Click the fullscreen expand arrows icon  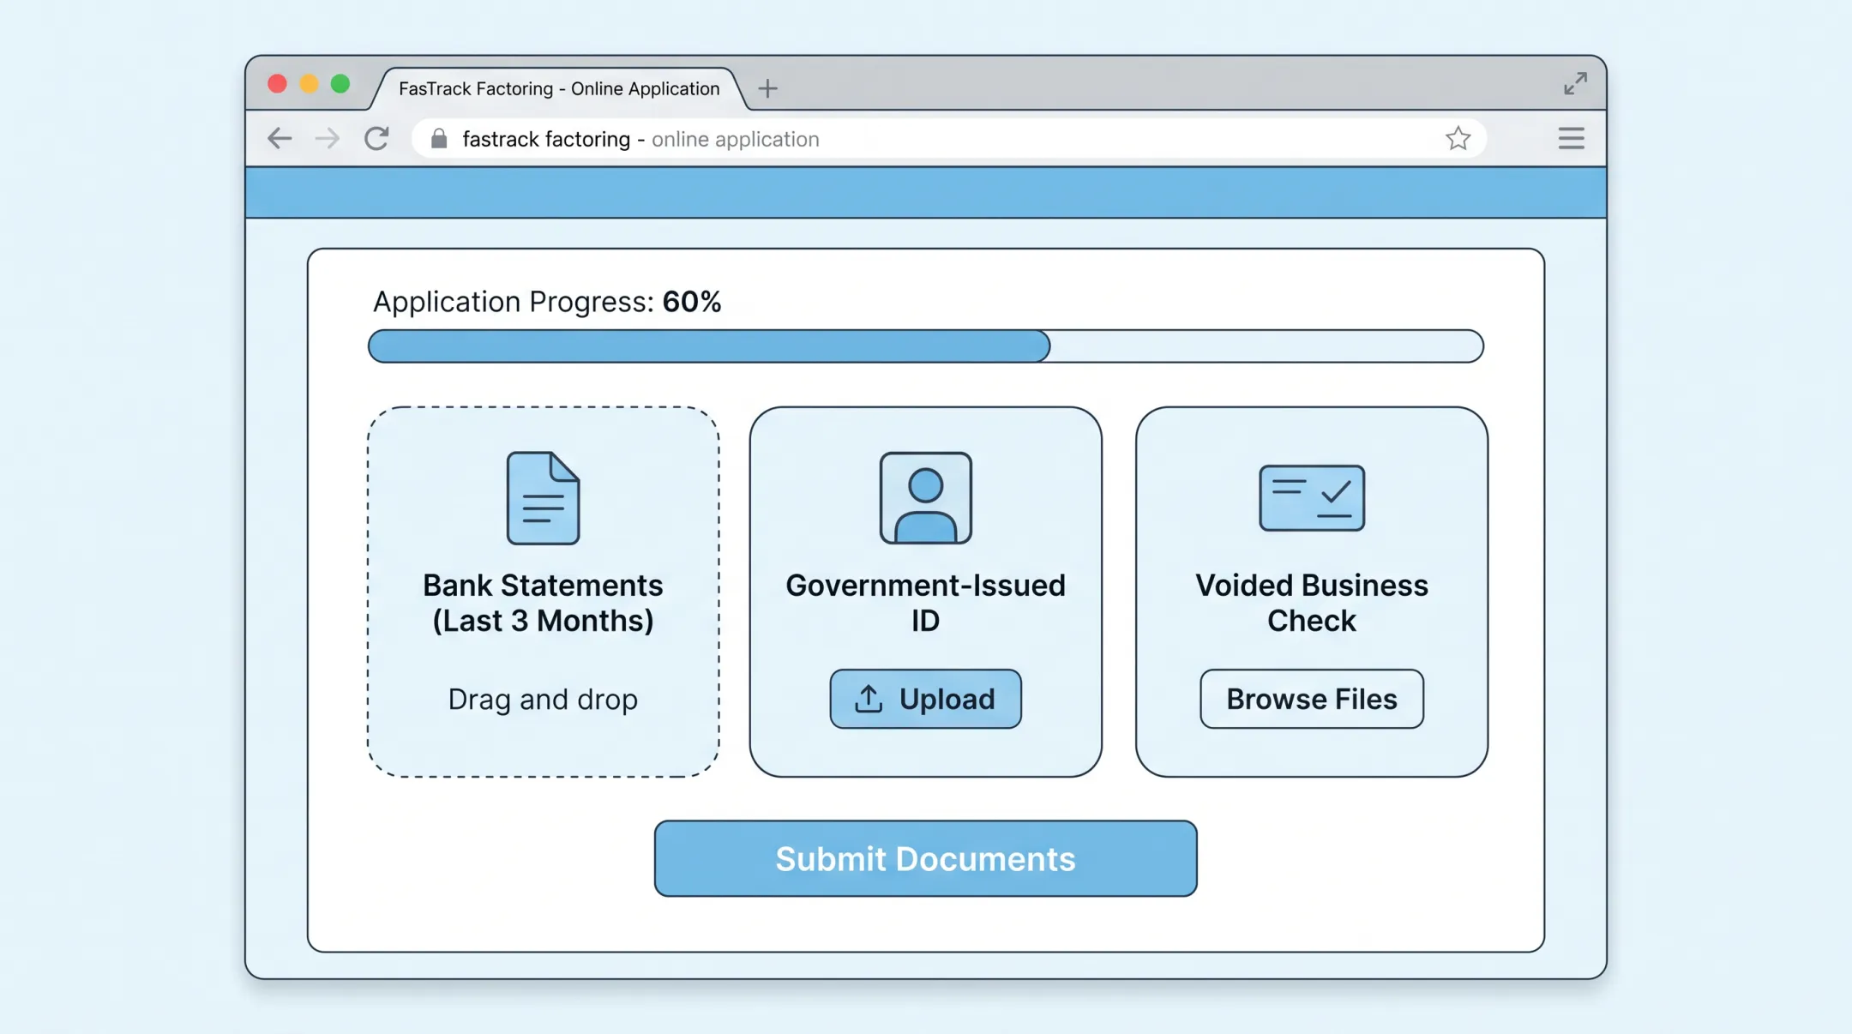coord(1575,83)
